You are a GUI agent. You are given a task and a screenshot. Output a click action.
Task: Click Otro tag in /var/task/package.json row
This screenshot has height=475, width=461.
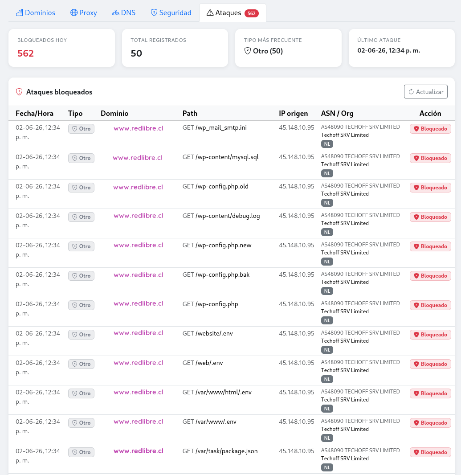(81, 452)
